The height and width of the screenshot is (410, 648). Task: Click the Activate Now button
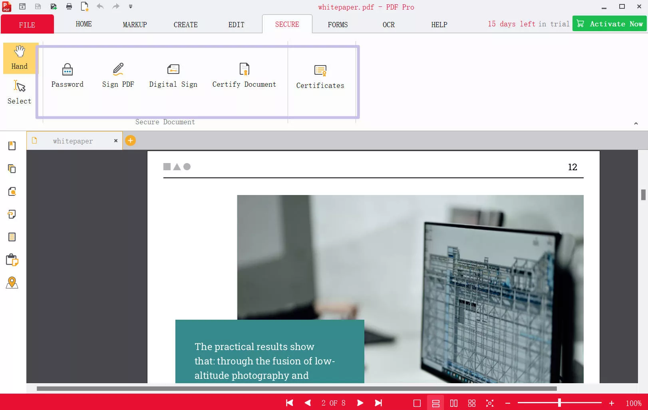tap(609, 24)
